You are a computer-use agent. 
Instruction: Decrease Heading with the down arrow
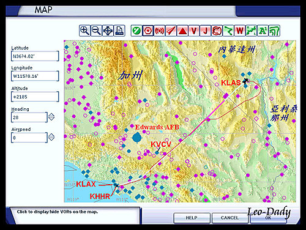point(51,119)
